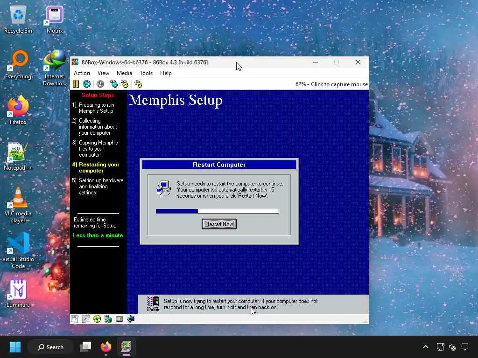Open the Tools menu

[146, 73]
